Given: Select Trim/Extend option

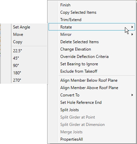Looking at the screenshot, I should (x=71, y=20).
